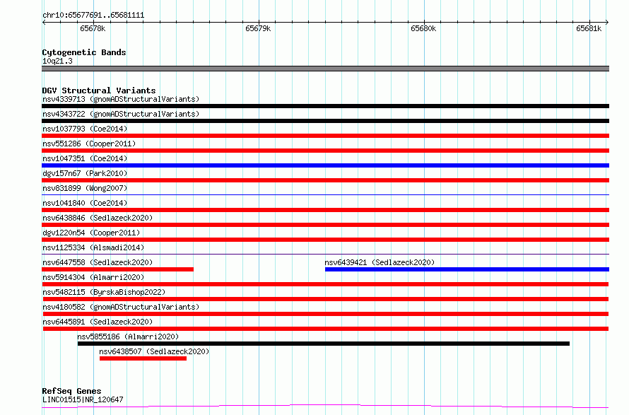Click the red bar under nsv6445891

pos(326,329)
